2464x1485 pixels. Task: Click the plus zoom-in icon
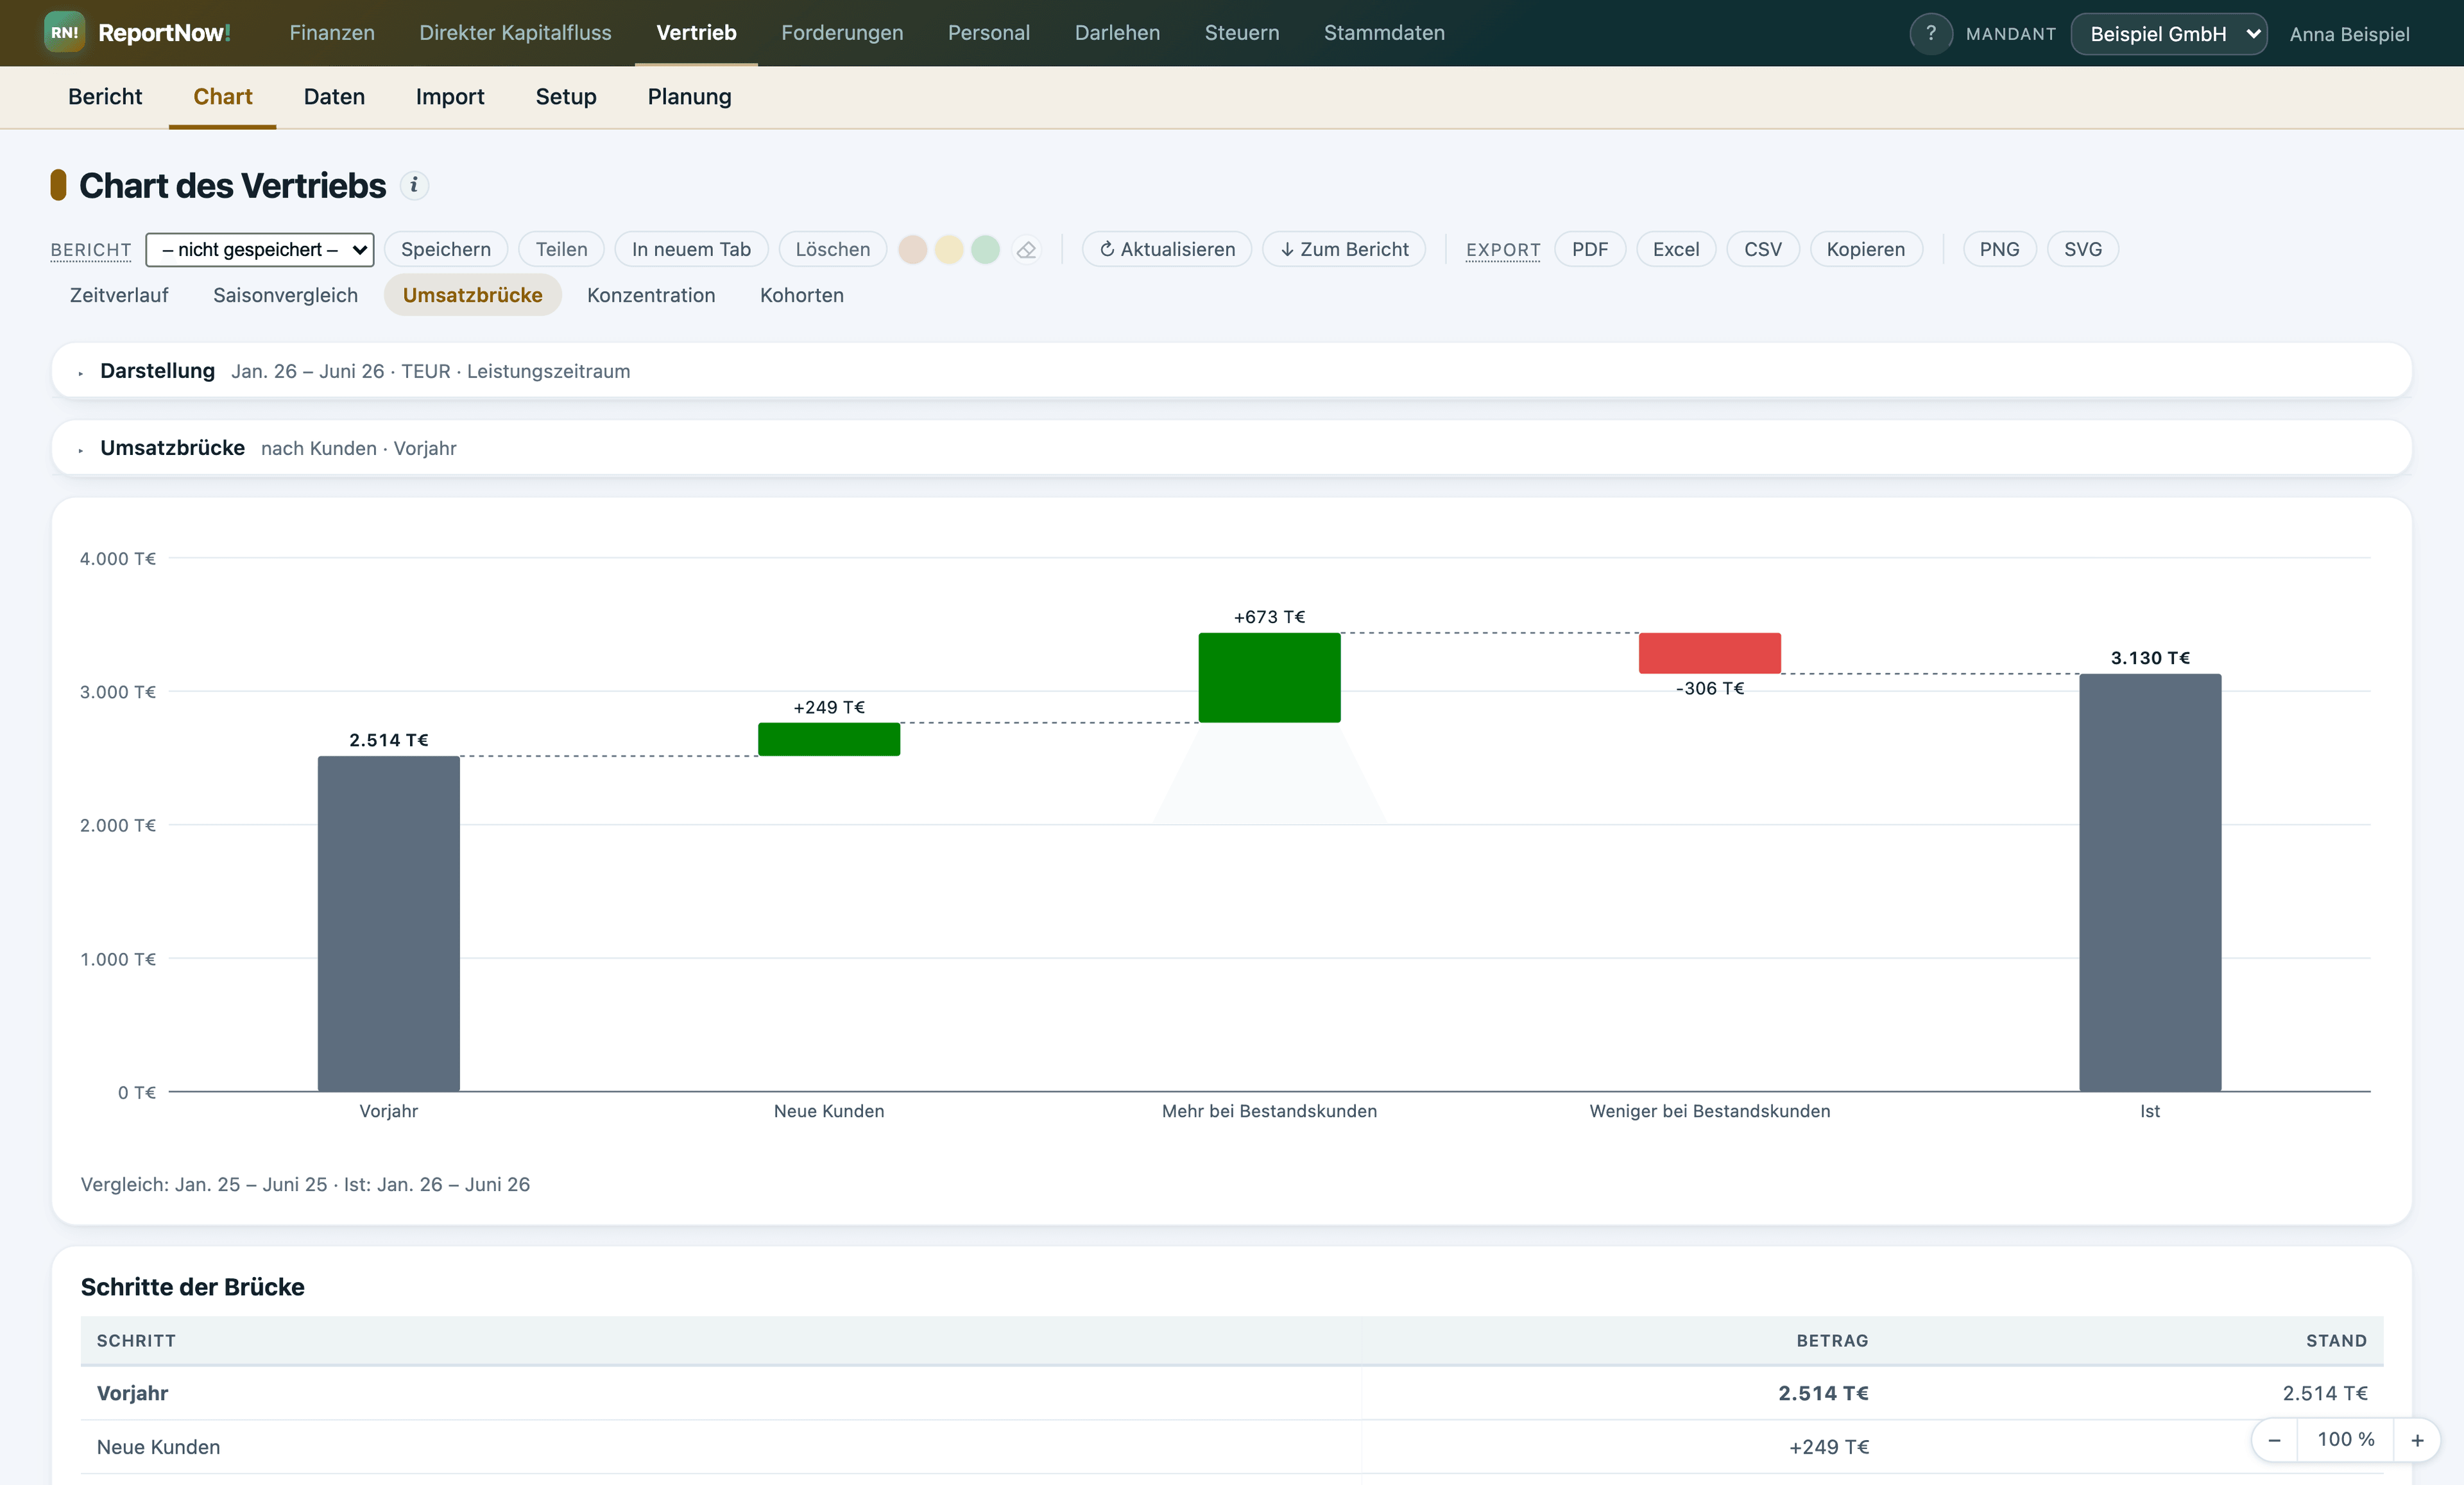coord(2417,1440)
